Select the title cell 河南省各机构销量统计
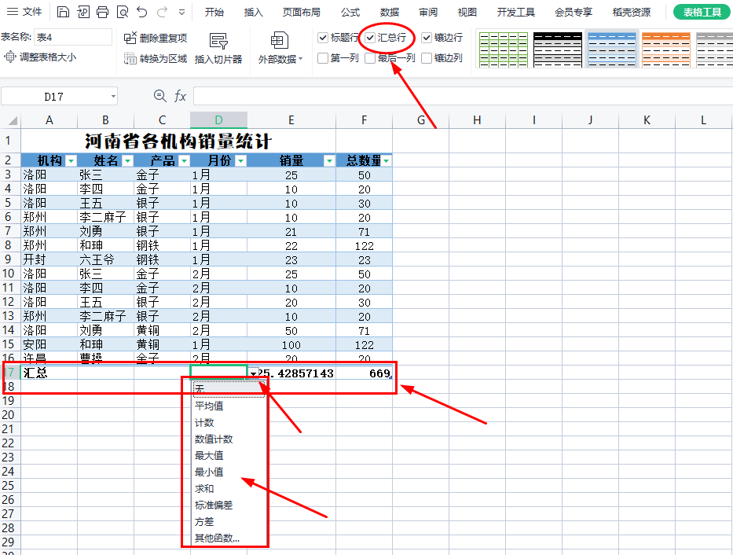This screenshot has width=733, height=555. (x=178, y=141)
